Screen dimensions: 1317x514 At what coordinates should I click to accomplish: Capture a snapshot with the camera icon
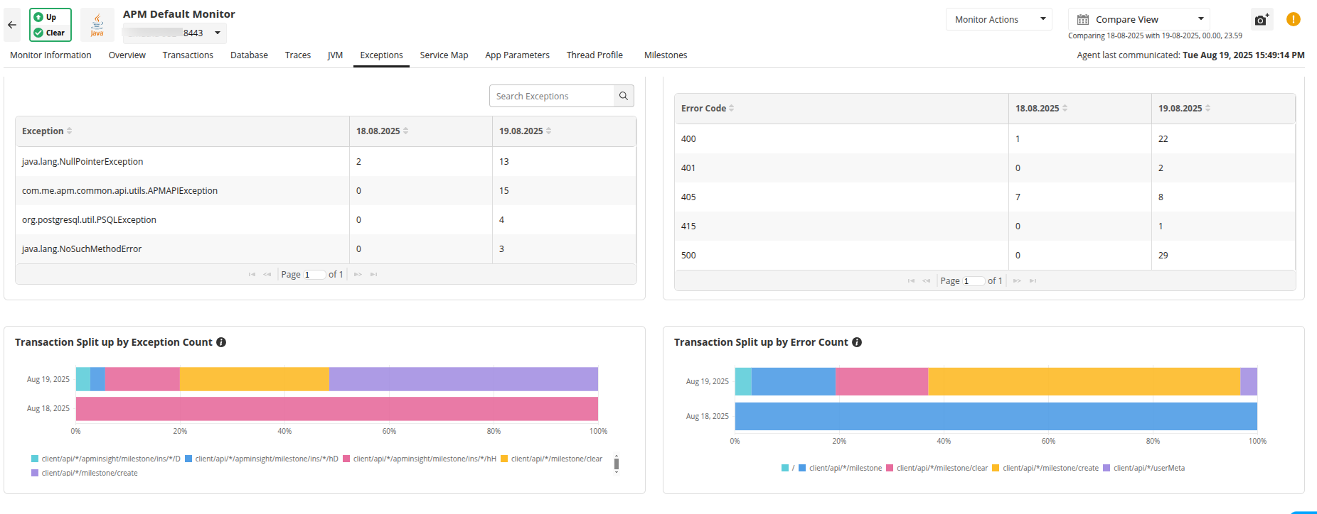1262,20
